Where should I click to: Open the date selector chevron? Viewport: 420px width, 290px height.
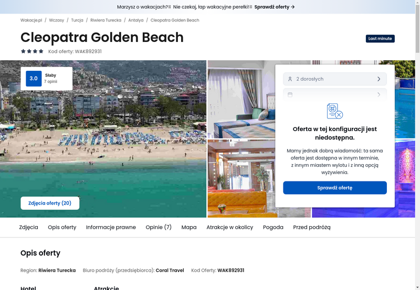coord(379,95)
